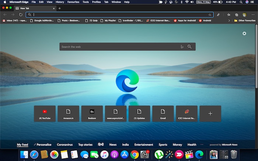This screenshot has height=161, width=258.
Task: Open Spotlight search in the menu bar
Action: [x=241, y=2]
